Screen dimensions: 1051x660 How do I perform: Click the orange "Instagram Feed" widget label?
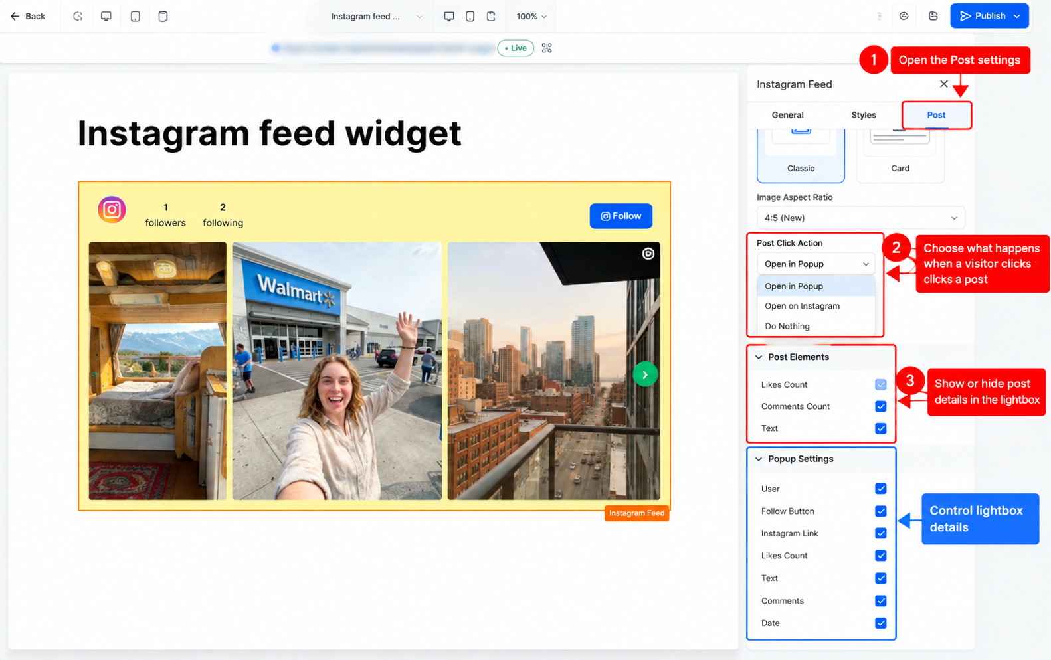636,513
